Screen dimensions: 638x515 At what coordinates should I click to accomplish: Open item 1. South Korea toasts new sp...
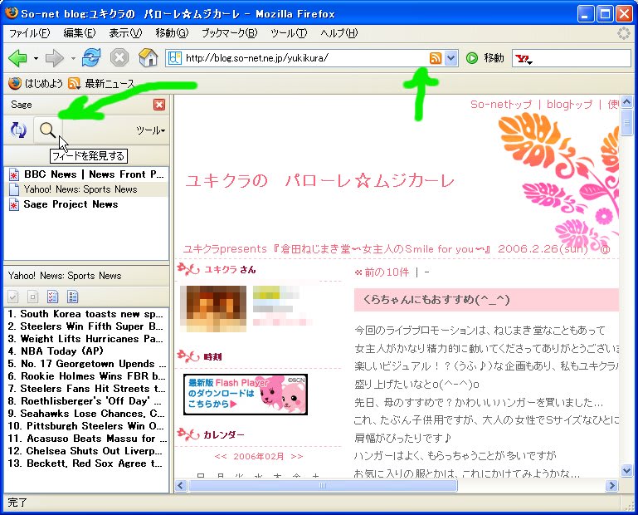pos(86,314)
